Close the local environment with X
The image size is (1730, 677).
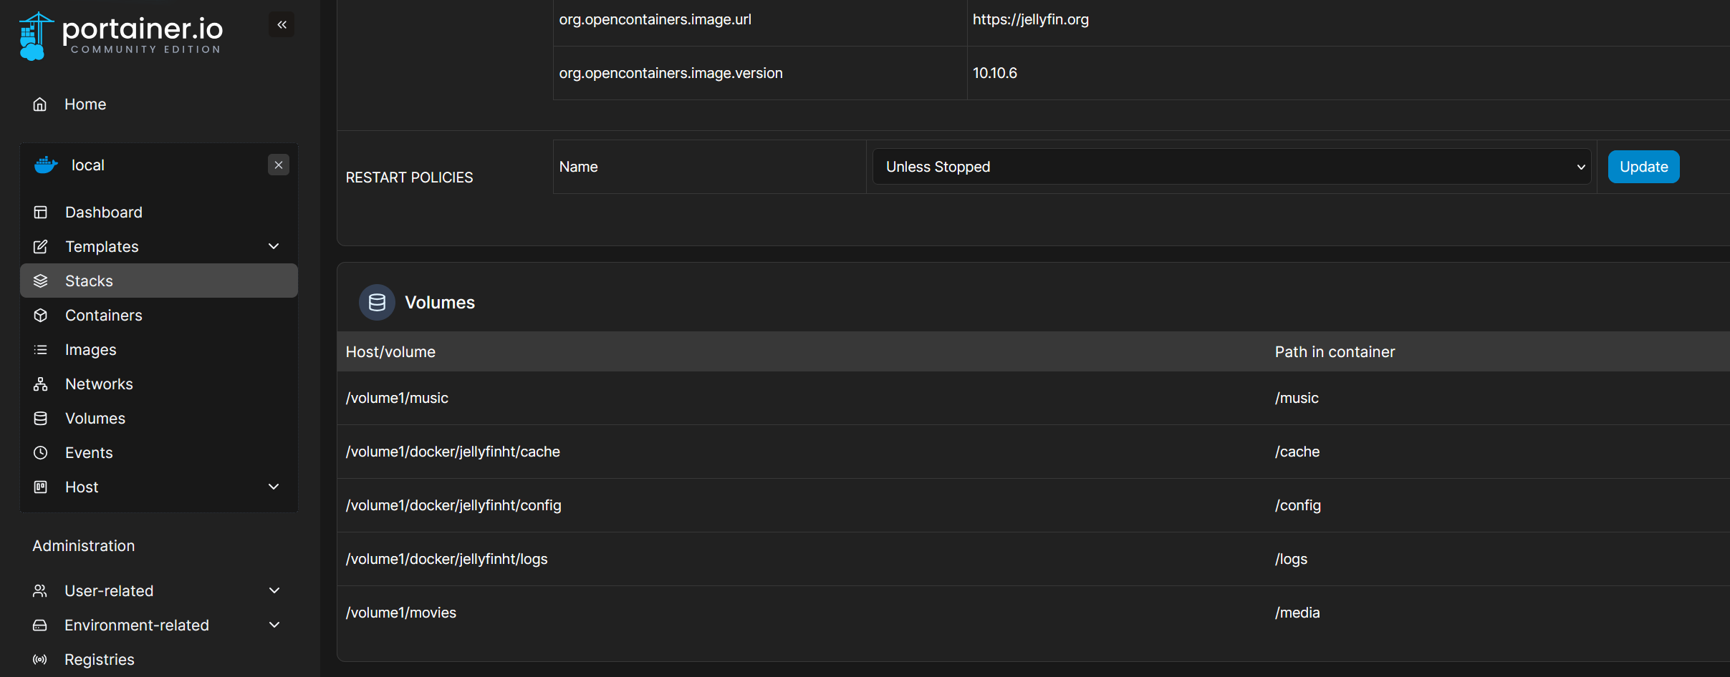[279, 165]
